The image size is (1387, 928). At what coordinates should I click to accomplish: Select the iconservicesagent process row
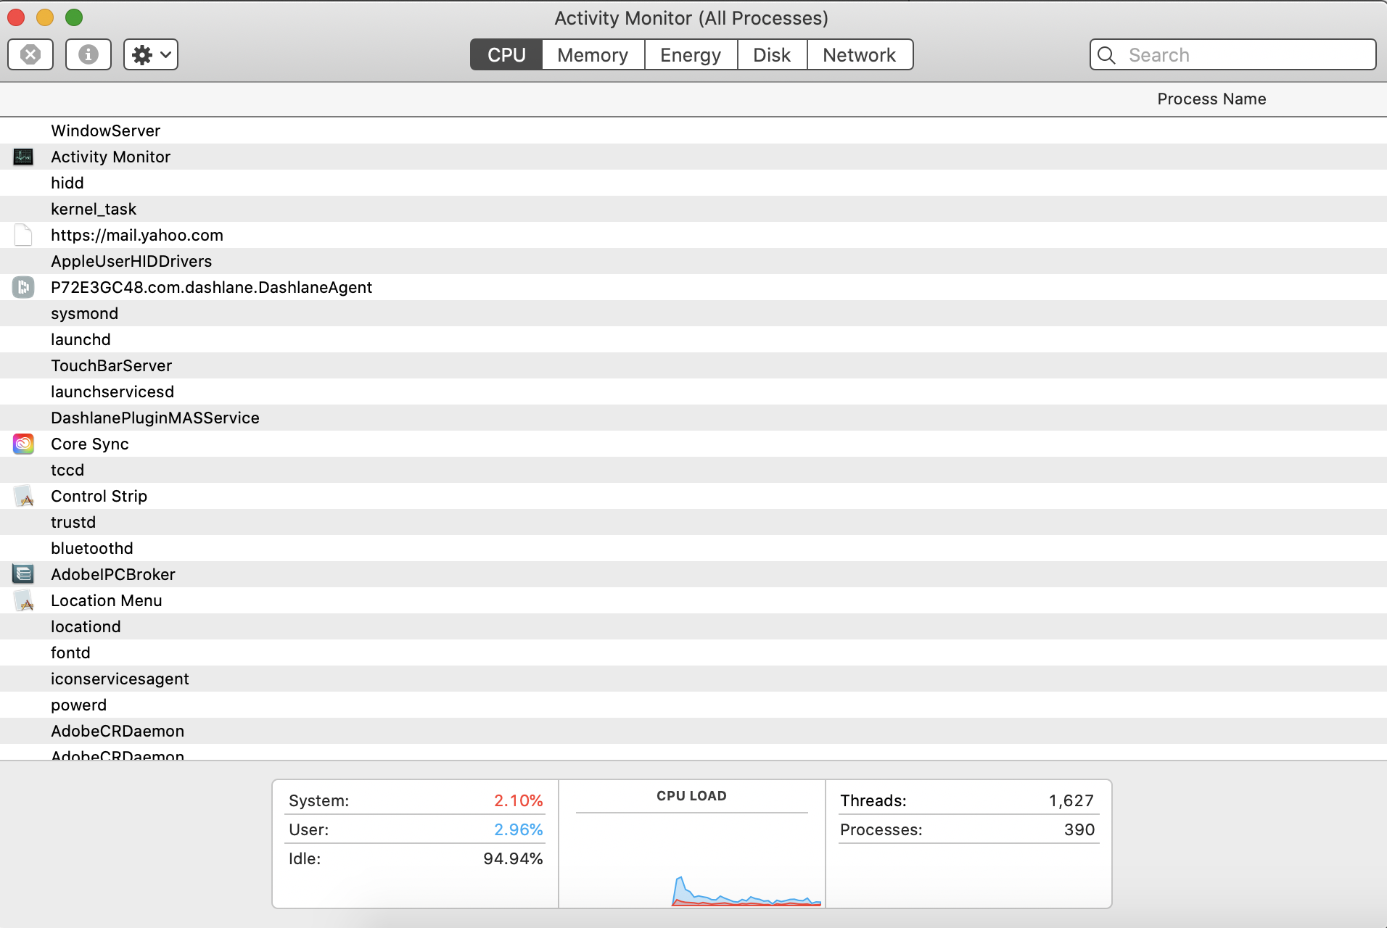tap(693, 679)
